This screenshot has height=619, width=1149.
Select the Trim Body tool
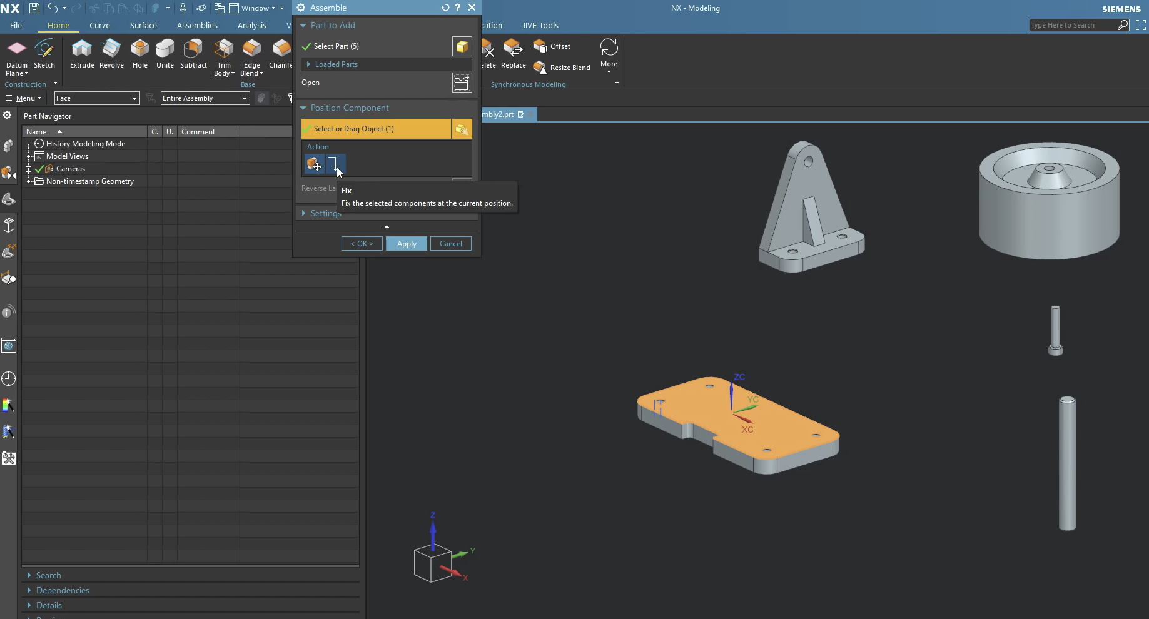[223, 58]
